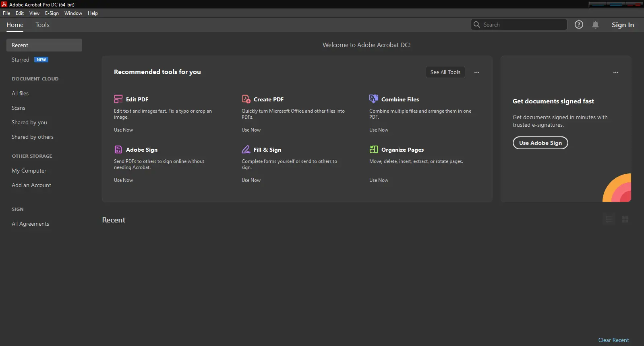Screen dimensions: 644x346
Task: Click Clear Recent link
Action: click(x=613, y=340)
